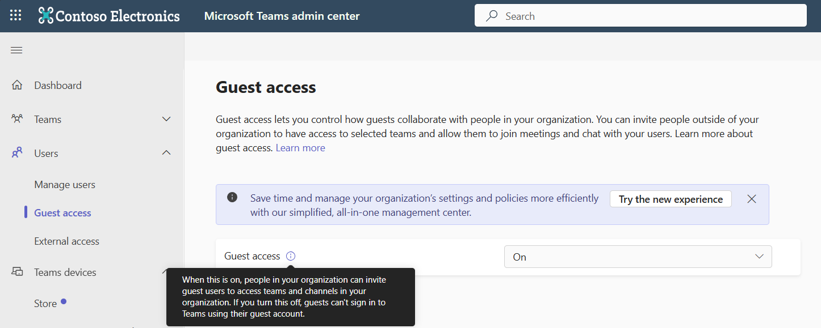
Task: Select Guest access in the sidebar
Action: tap(62, 213)
